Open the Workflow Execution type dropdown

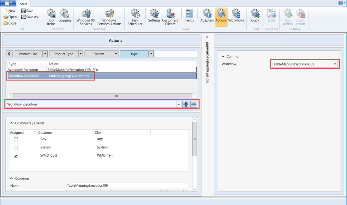pos(179,104)
